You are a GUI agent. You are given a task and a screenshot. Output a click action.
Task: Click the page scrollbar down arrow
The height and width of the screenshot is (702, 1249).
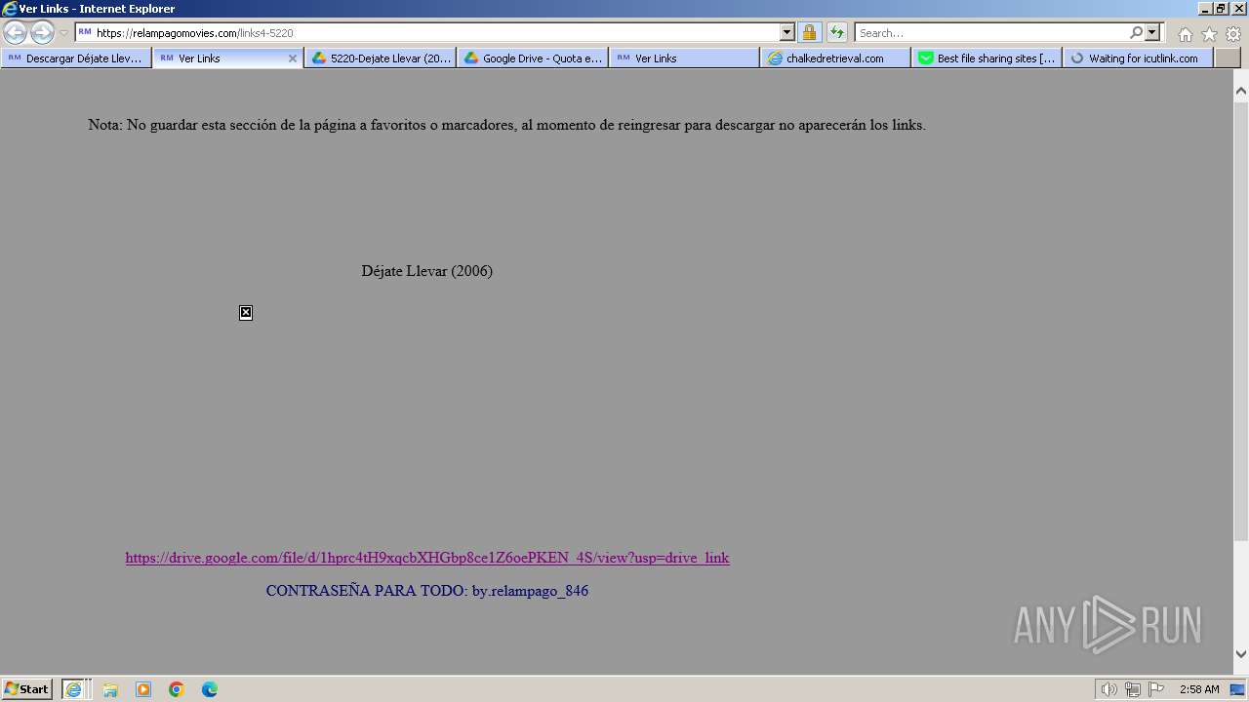point(1241,654)
